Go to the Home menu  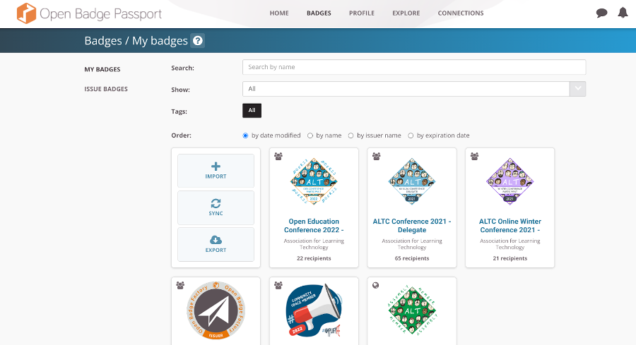coord(279,13)
